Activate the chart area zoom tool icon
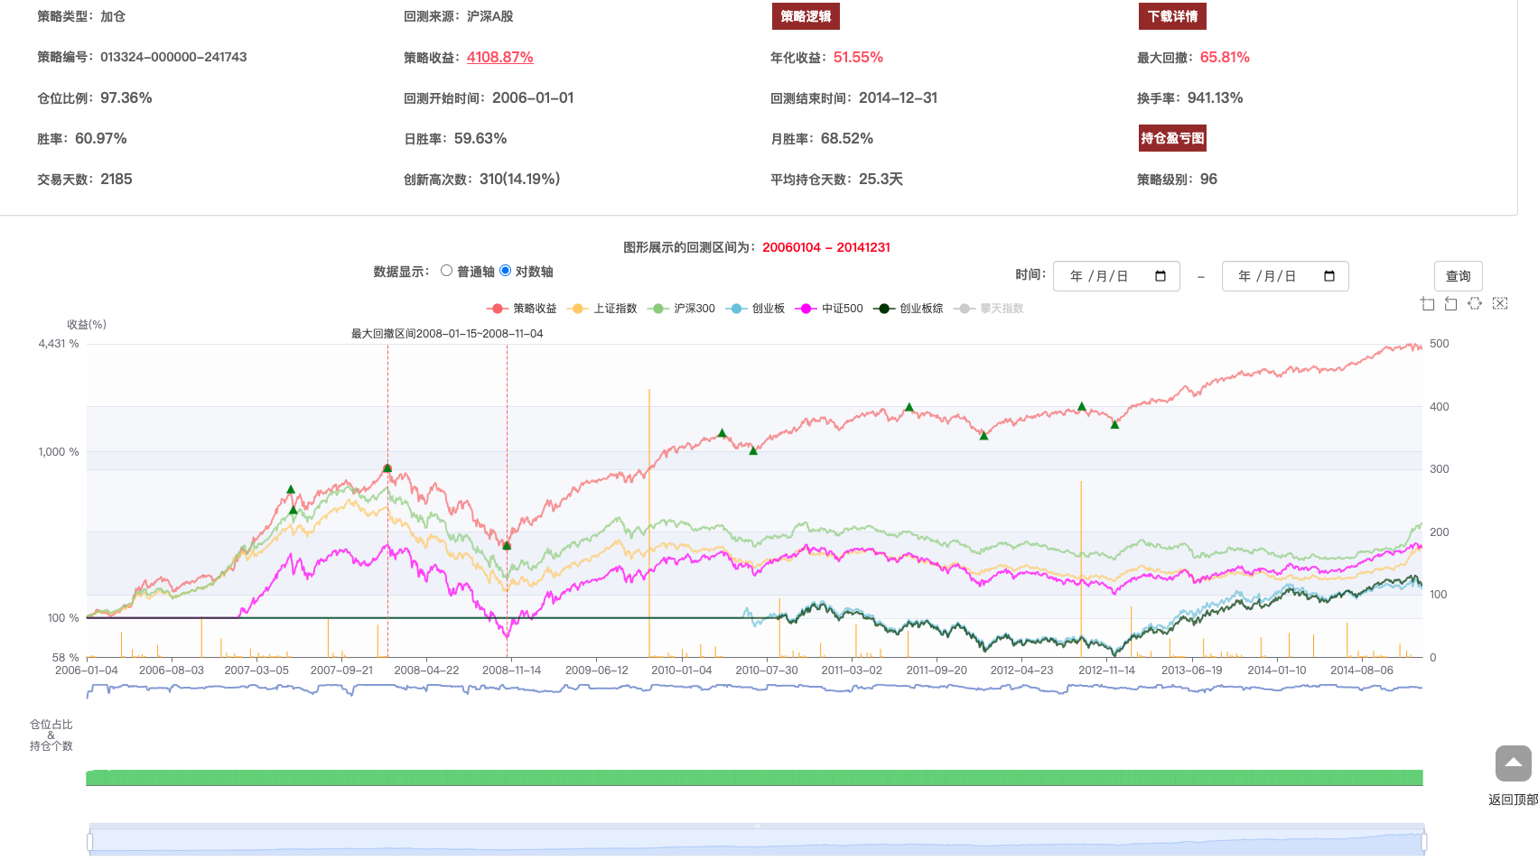Viewport: 1538px width, 860px height. point(1428,303)
